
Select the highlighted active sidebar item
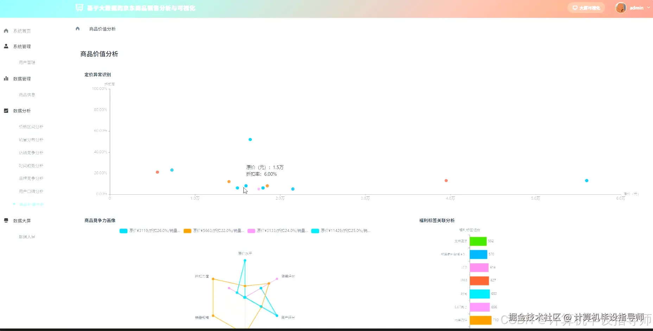31,204
